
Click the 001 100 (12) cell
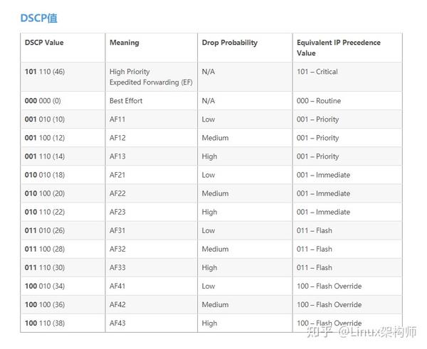(44, 138)
